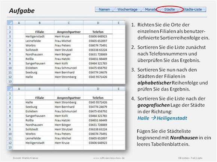Click the Halle → Heiligenstadt blue text

[162, 118]
